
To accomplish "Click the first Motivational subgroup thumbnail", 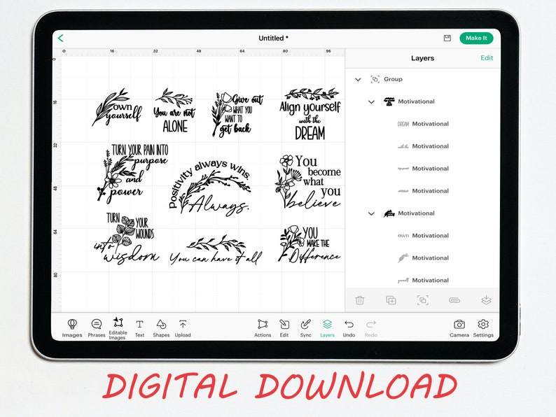I will tap(389, 101).
